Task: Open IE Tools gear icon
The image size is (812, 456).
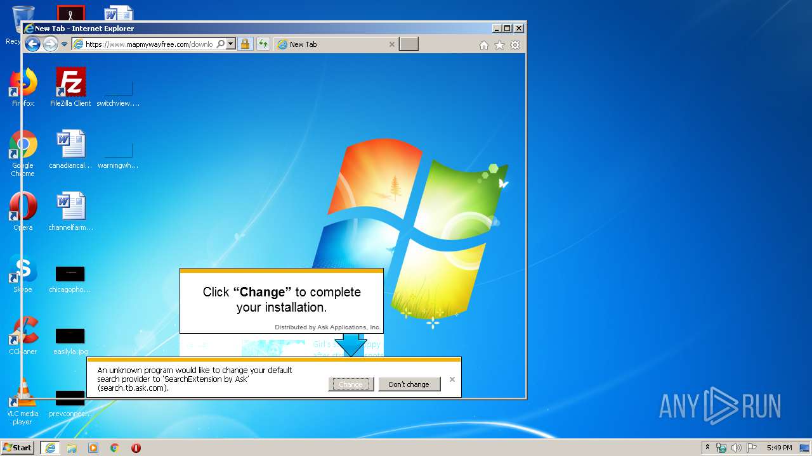Action: [x=515, y=45]
